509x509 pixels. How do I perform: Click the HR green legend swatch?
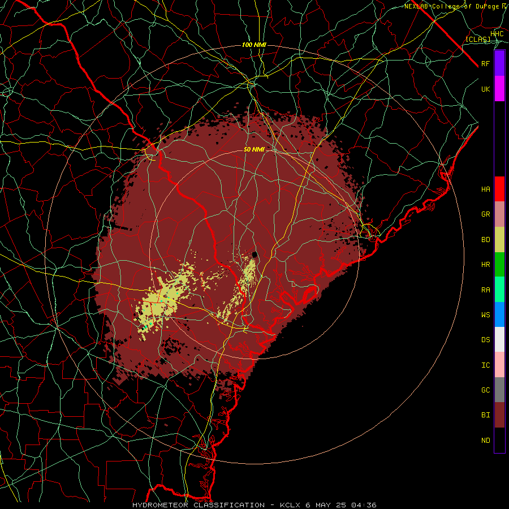(499, 264)
